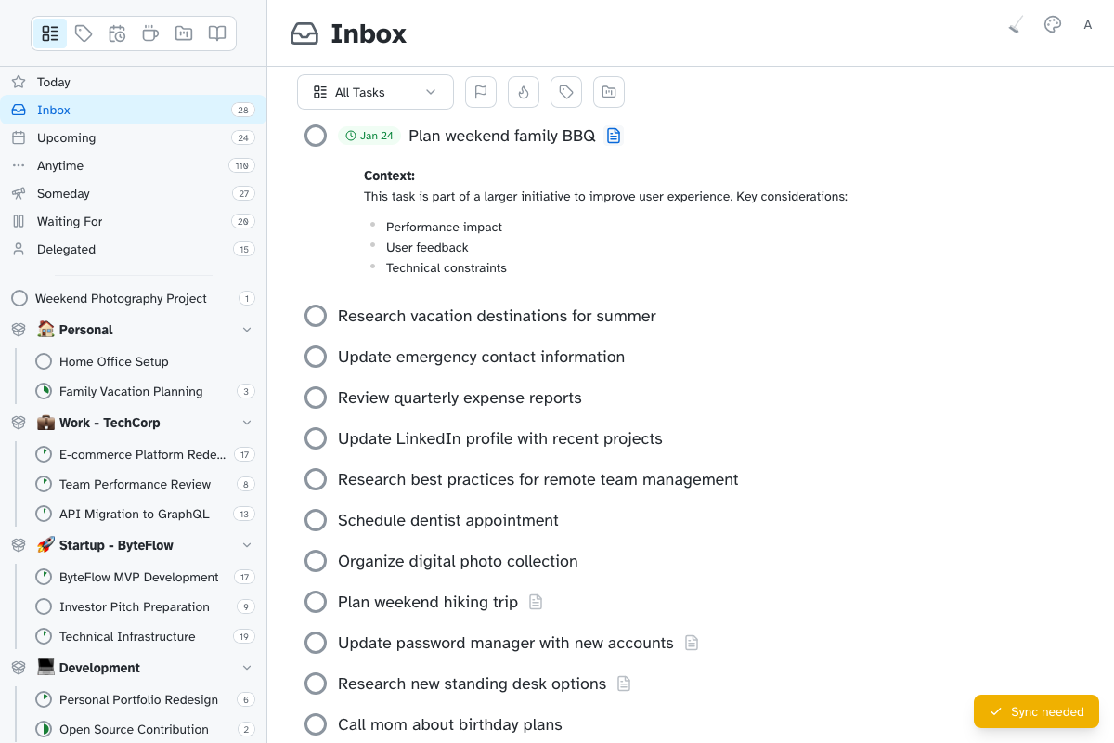Image resolution: width=1114 pixels, height=743 pixels.
Task: Click the flag filter icon above the task list
Action: (x=481, y=92)
